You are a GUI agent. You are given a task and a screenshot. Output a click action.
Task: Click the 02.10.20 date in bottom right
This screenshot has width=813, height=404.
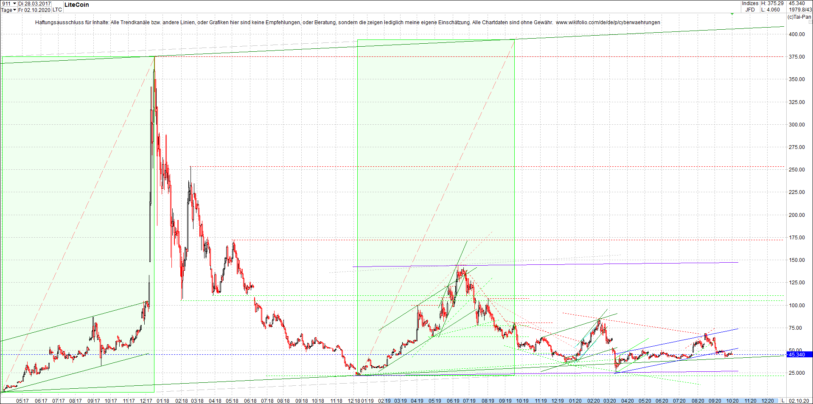pyautogui.click(x=799, y=400)
